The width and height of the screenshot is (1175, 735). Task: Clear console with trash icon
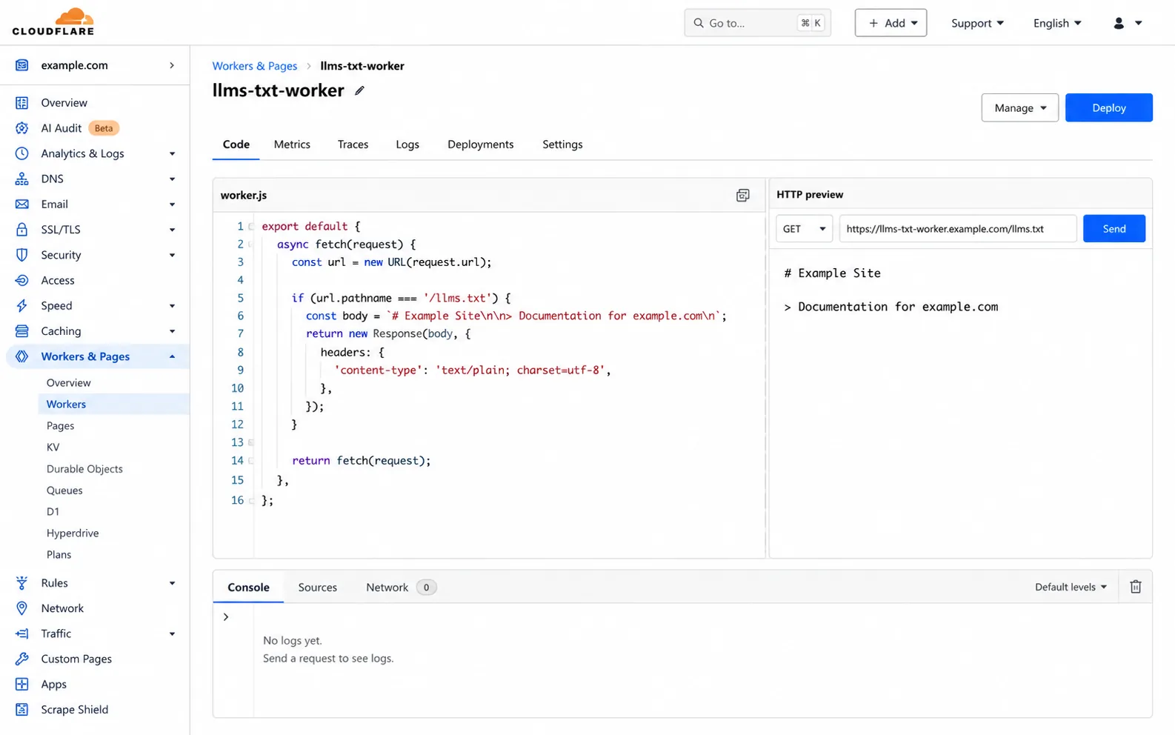[1135, 587]
